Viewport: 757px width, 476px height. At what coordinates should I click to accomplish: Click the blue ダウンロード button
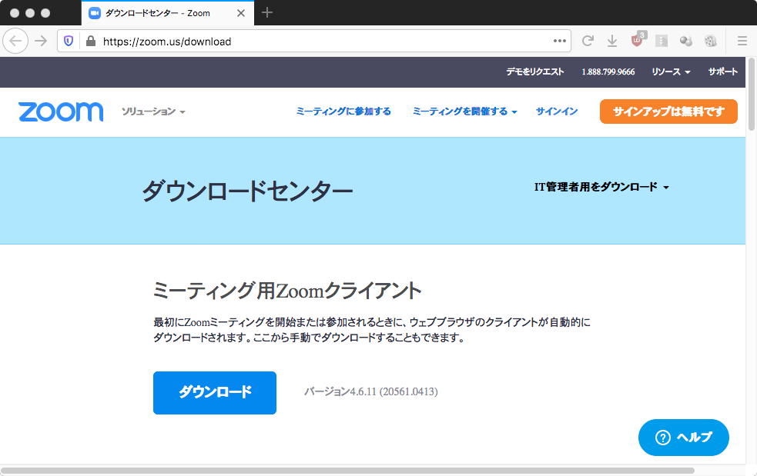tap(215, 393)
